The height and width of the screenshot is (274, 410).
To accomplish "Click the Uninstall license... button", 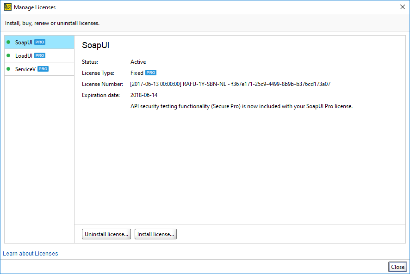I will pyautogui.click(x=106, y=234).
